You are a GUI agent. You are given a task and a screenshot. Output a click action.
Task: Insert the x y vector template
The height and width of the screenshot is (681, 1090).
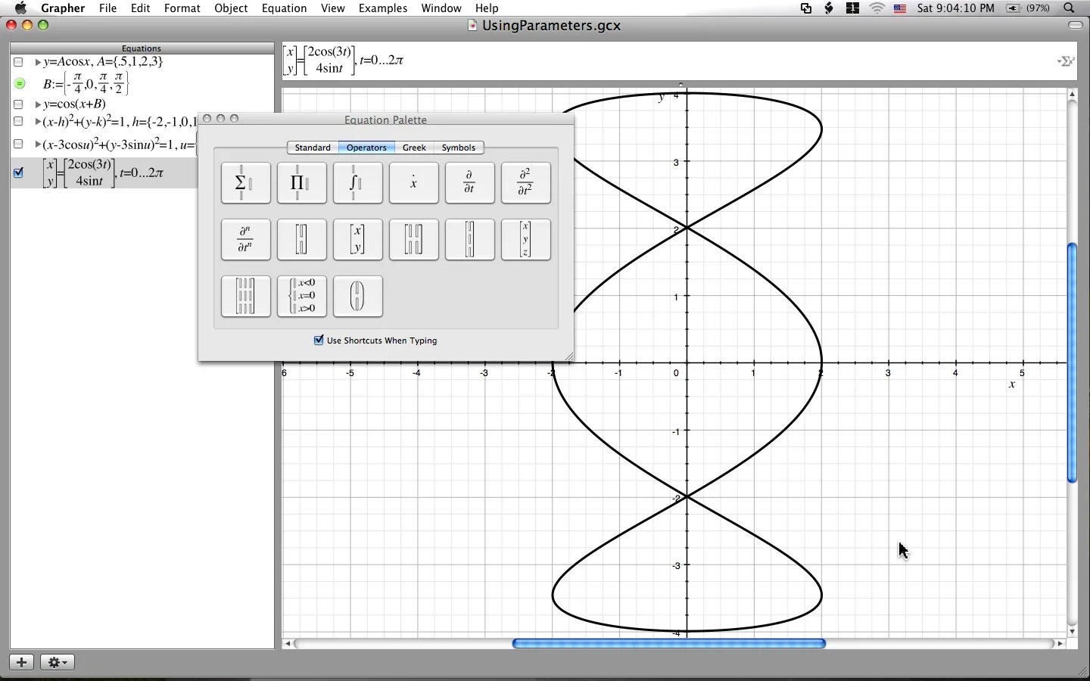click(357, 239)
